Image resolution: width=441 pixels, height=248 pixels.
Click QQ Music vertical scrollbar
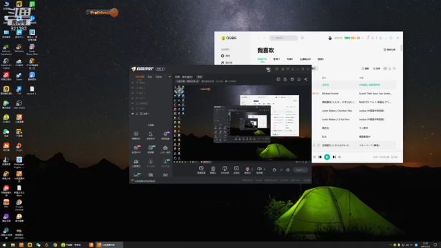(401, 48)
